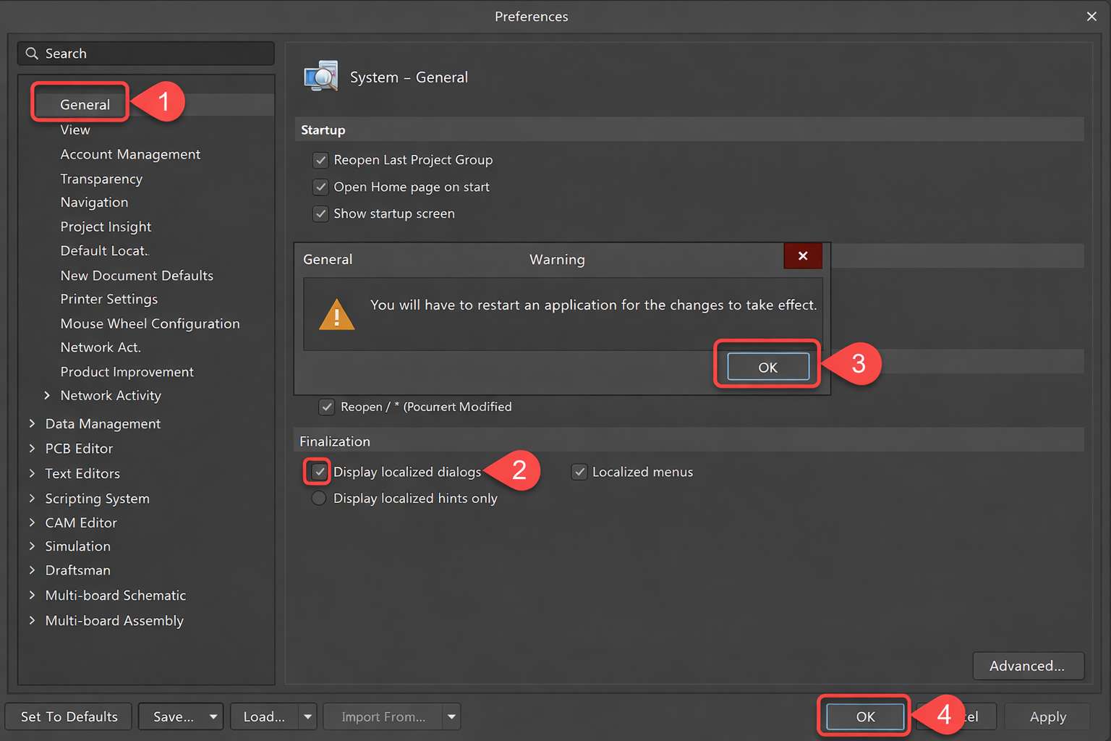Toggle Display localized dialogs checkbox
Image resolution: width=1111 pixels, height=741 pixels.
click(x=318, y=472)
